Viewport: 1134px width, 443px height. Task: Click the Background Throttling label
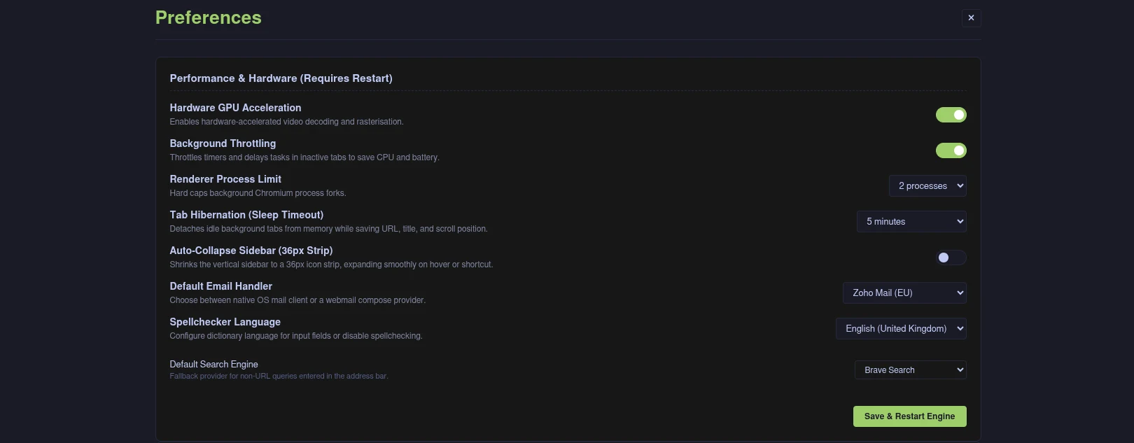(223, 143)
